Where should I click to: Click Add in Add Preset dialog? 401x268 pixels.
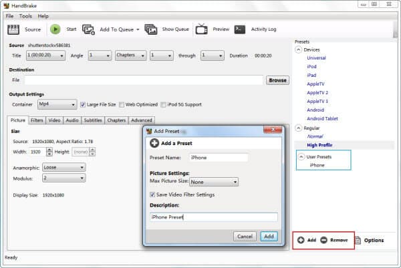tap(269, 237)
